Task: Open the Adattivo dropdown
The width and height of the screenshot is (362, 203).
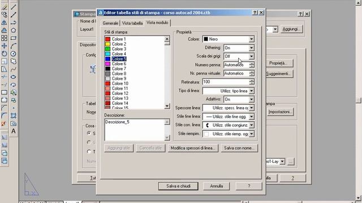Action: tap(251, 99)
